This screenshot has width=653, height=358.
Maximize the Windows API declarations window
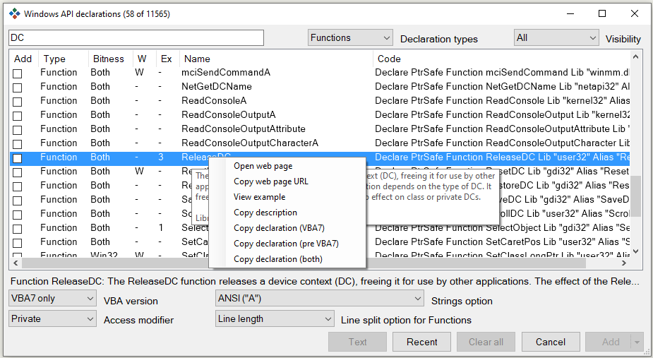(602, 13)
